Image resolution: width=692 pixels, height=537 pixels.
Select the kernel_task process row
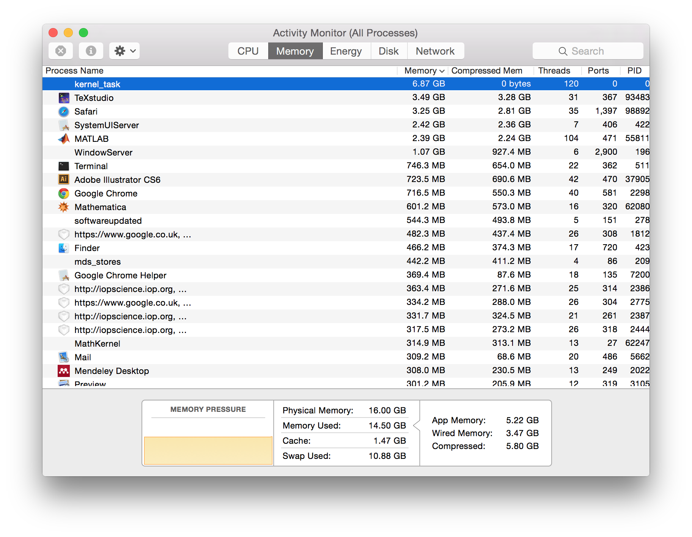tap(346, 84)
